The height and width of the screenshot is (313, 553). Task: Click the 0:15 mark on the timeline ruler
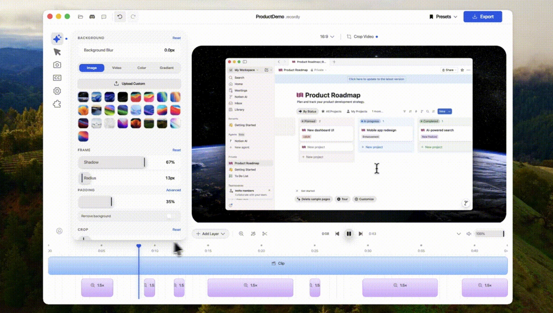[208, 251]
